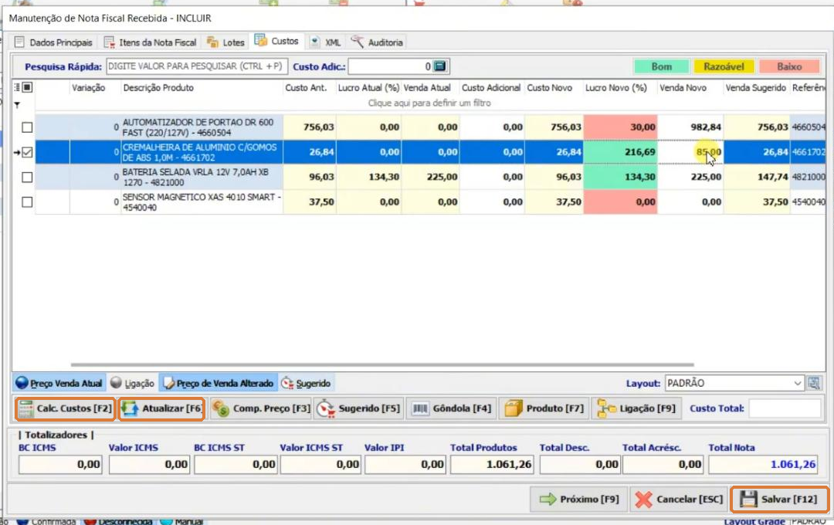Click the Produto [F7] button

(x=544, y=408)
